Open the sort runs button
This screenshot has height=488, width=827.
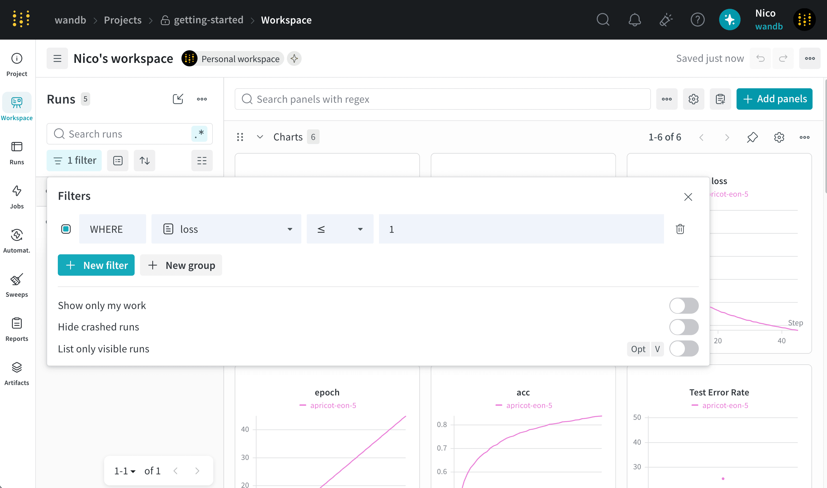coord(145,161)
